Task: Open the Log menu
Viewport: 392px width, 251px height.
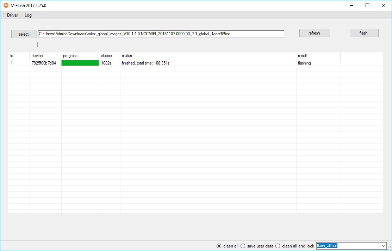Action: 28,15
